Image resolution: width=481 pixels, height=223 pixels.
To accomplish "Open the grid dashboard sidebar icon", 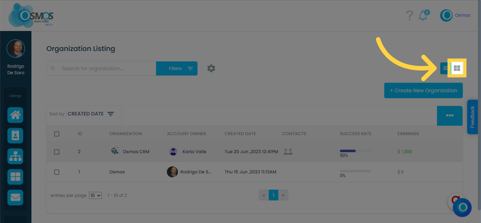I will pos(15,177).
